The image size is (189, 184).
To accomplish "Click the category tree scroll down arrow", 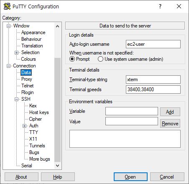I will 57,166.
